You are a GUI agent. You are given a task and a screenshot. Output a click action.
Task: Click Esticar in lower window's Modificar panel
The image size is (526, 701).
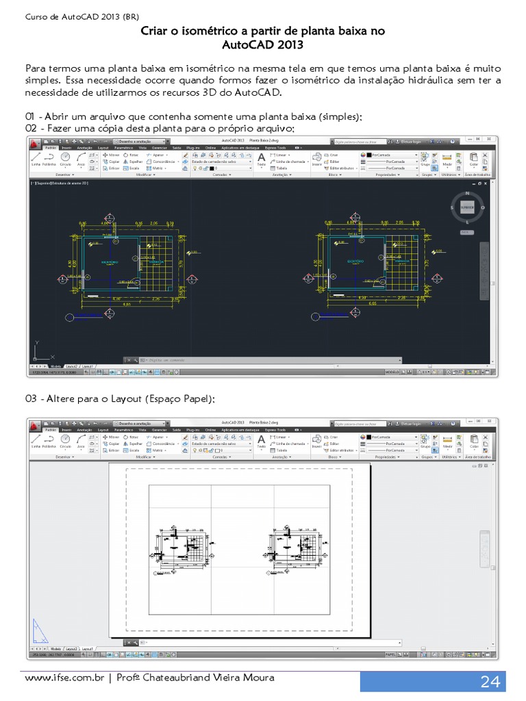tap(111, 450)
